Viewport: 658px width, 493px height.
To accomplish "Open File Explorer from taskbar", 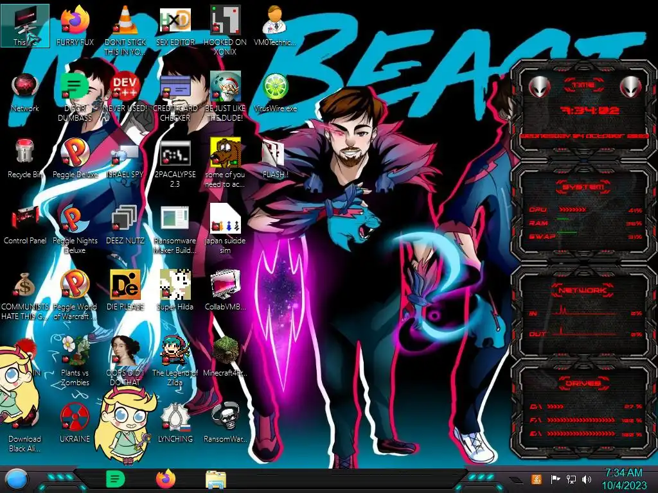I will pos(216,480).
